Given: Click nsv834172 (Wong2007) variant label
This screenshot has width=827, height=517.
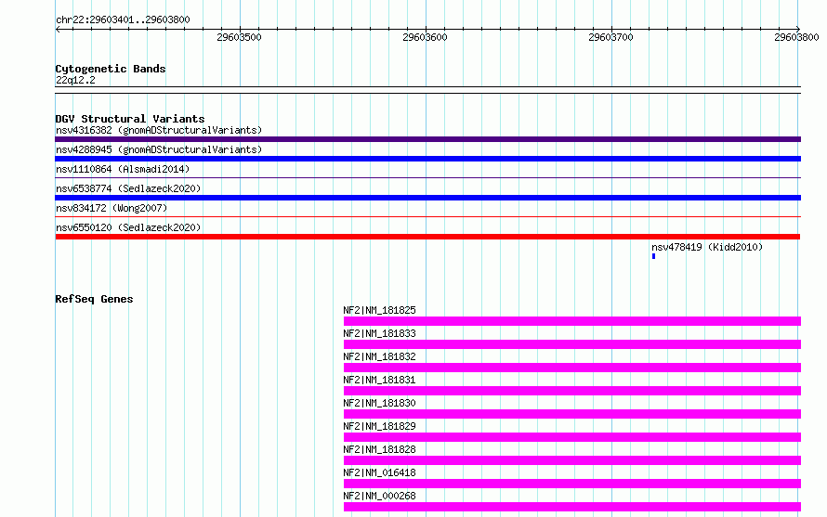Looking at the screenshot, I should tap(112, 208).
